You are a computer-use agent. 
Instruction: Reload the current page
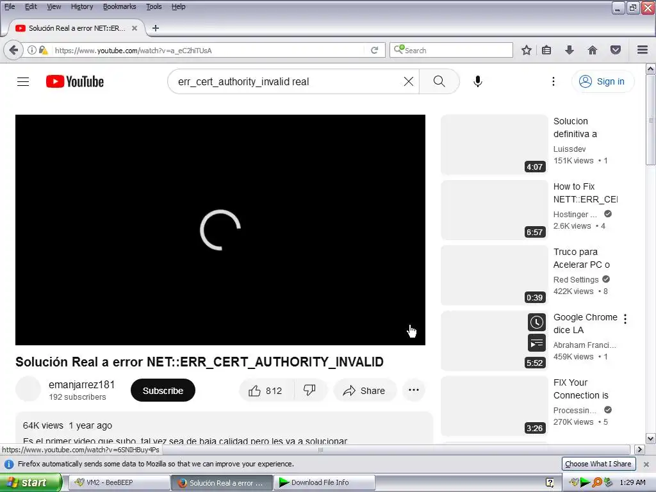pyautogui.click(x=374, y=50)
